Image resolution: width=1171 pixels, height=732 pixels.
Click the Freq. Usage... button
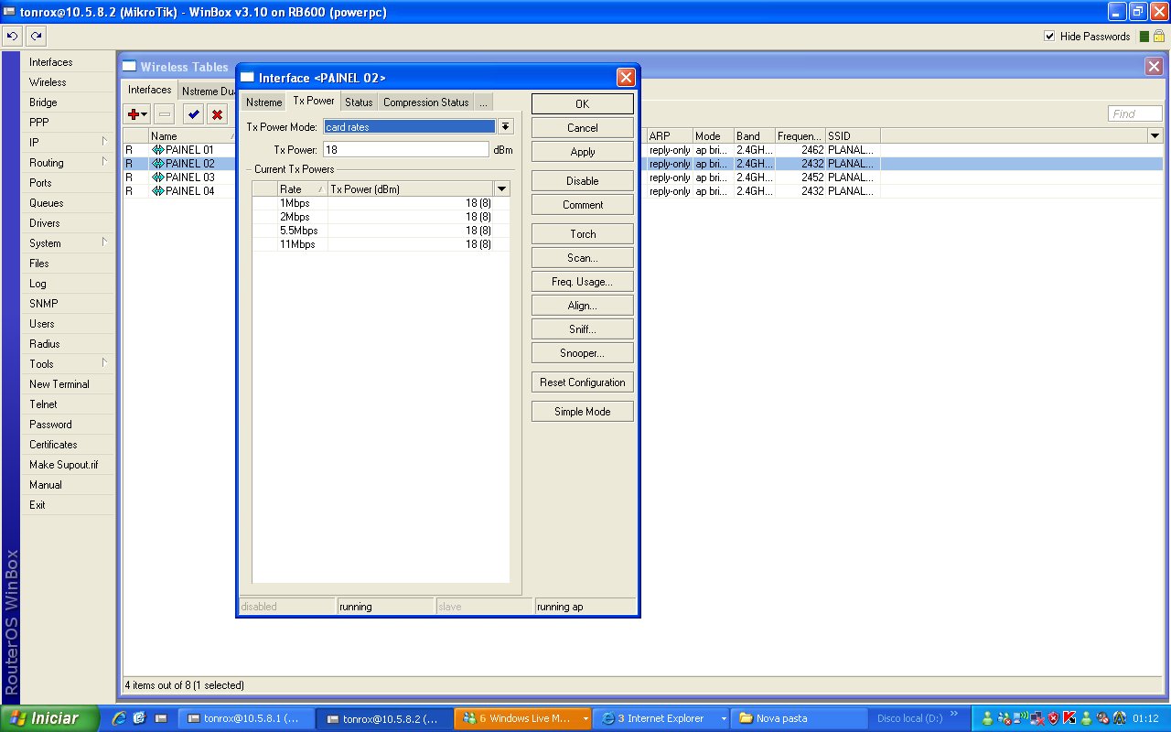pyautogui.click(x=583, y=281)
